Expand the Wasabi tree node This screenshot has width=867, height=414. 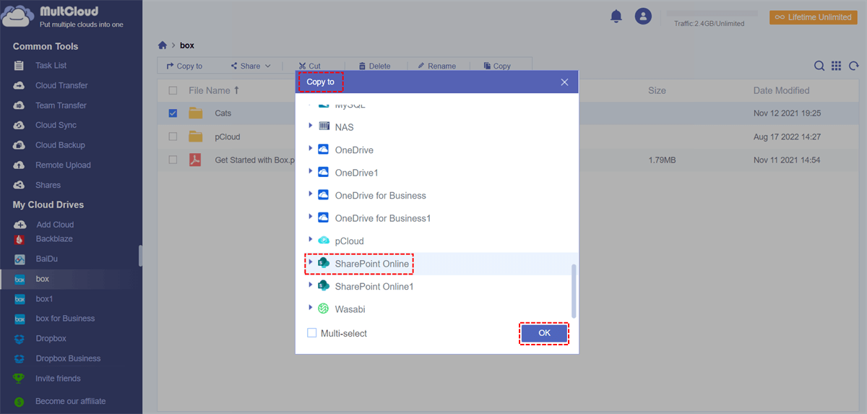[311, 309]
